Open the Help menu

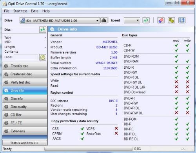click(46, 11)
